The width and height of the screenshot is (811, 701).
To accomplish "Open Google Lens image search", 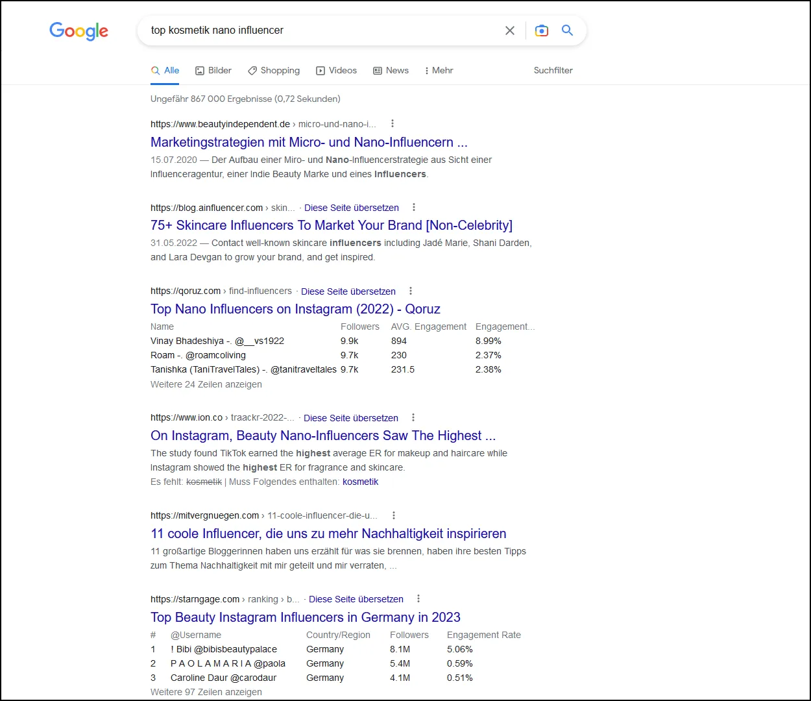I will pyautogui.click(x=541, y=31).
